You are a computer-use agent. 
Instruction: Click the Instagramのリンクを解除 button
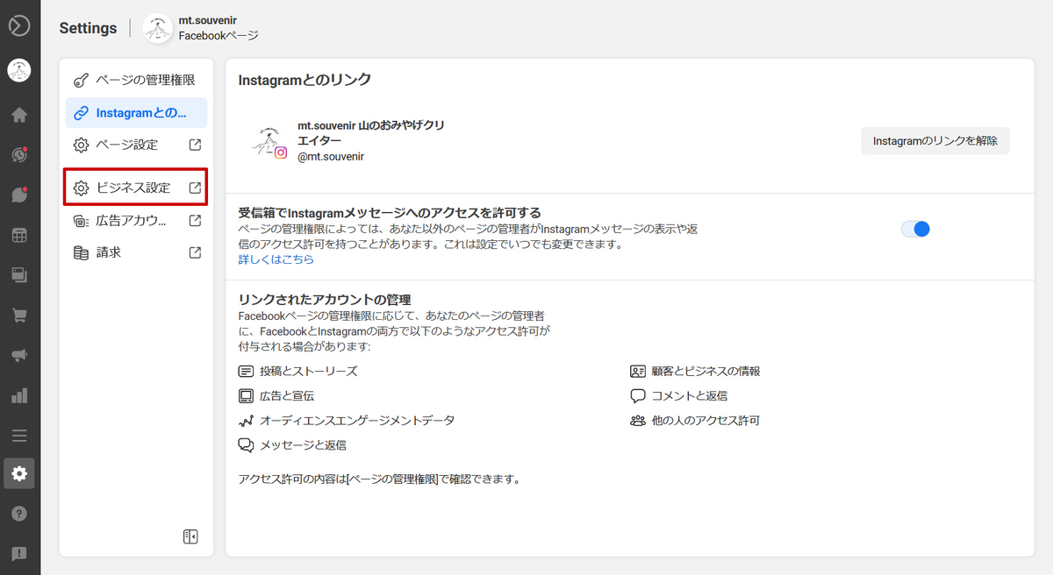[x=935, y=140]
